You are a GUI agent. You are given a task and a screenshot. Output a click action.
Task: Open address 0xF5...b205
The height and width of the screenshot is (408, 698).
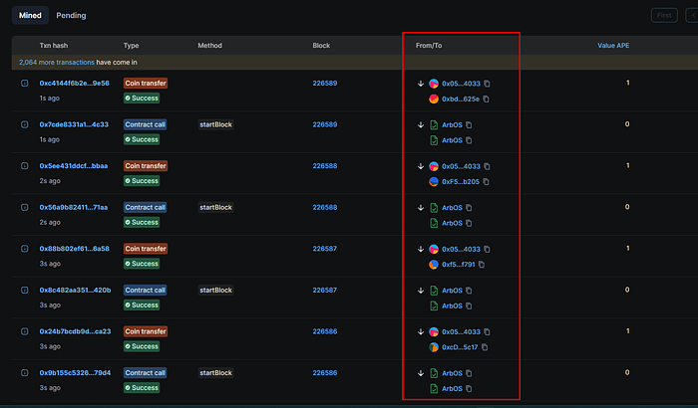[461, 182]
